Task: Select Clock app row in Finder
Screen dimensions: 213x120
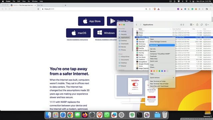Action: 173,35
